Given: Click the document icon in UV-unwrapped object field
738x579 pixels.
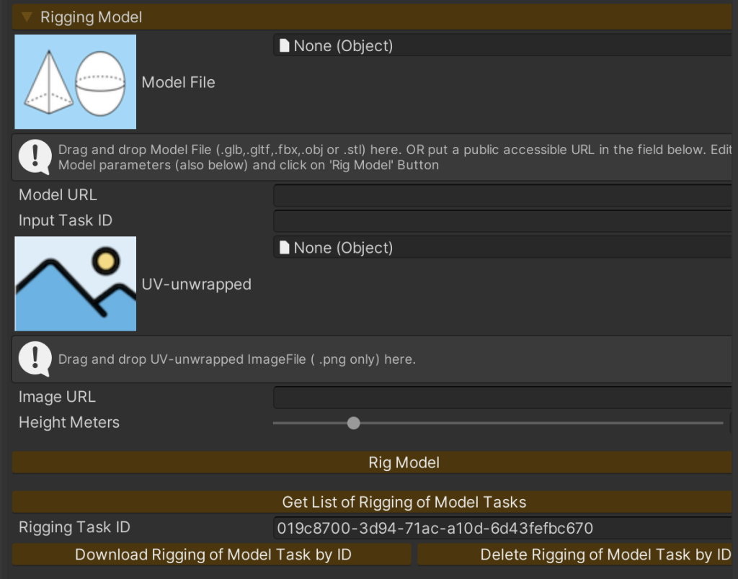Looking at the screenshot, I should click(x=284, y=248).
